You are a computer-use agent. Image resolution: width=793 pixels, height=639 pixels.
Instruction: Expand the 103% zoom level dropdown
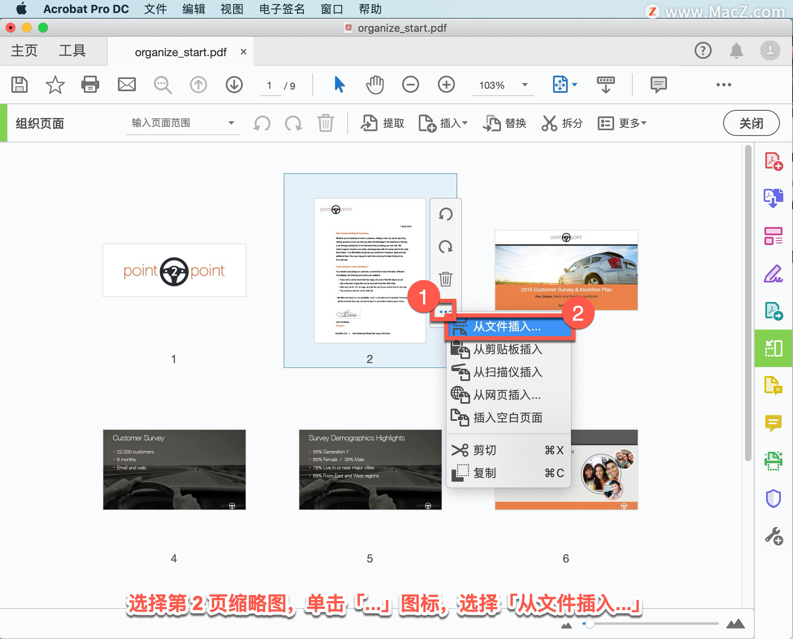pos(525,85)
